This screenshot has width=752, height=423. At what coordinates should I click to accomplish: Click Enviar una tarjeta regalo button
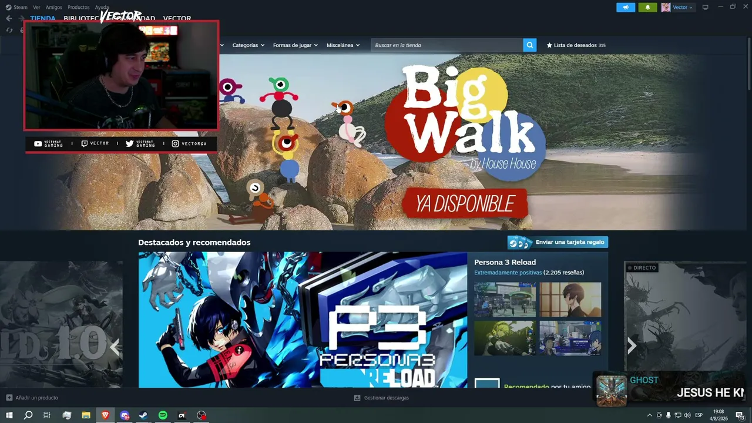tap(558, 242)
